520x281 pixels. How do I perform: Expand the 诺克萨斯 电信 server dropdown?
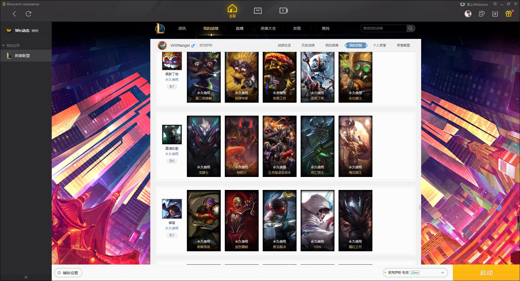[x=415, y=273]
